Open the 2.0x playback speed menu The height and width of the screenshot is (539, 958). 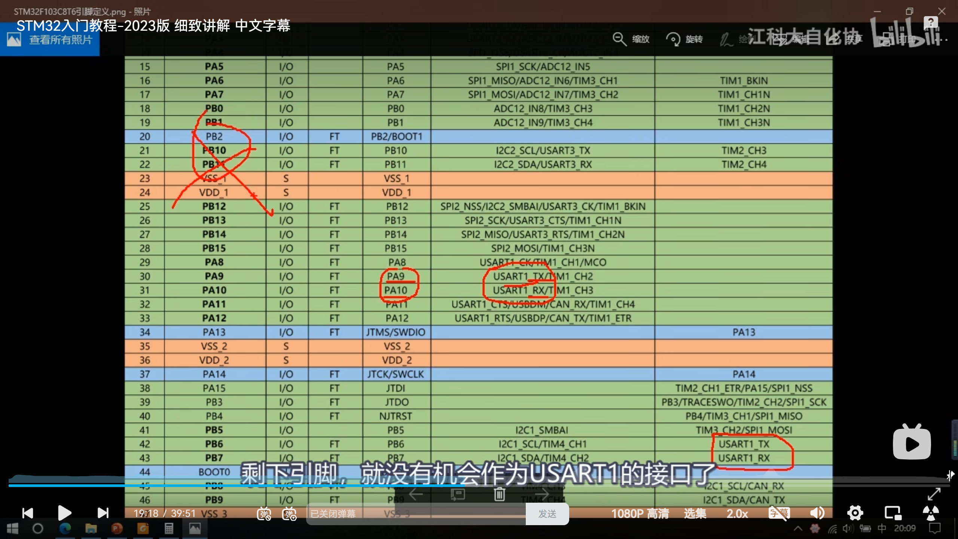(737, 513)
